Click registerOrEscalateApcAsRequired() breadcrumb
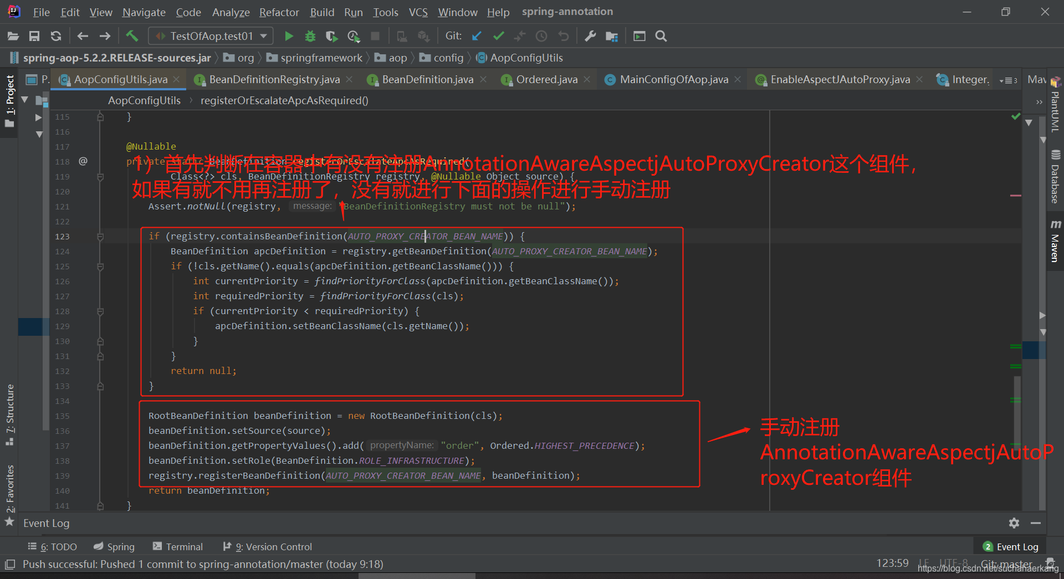 click(x=284, y=101)
